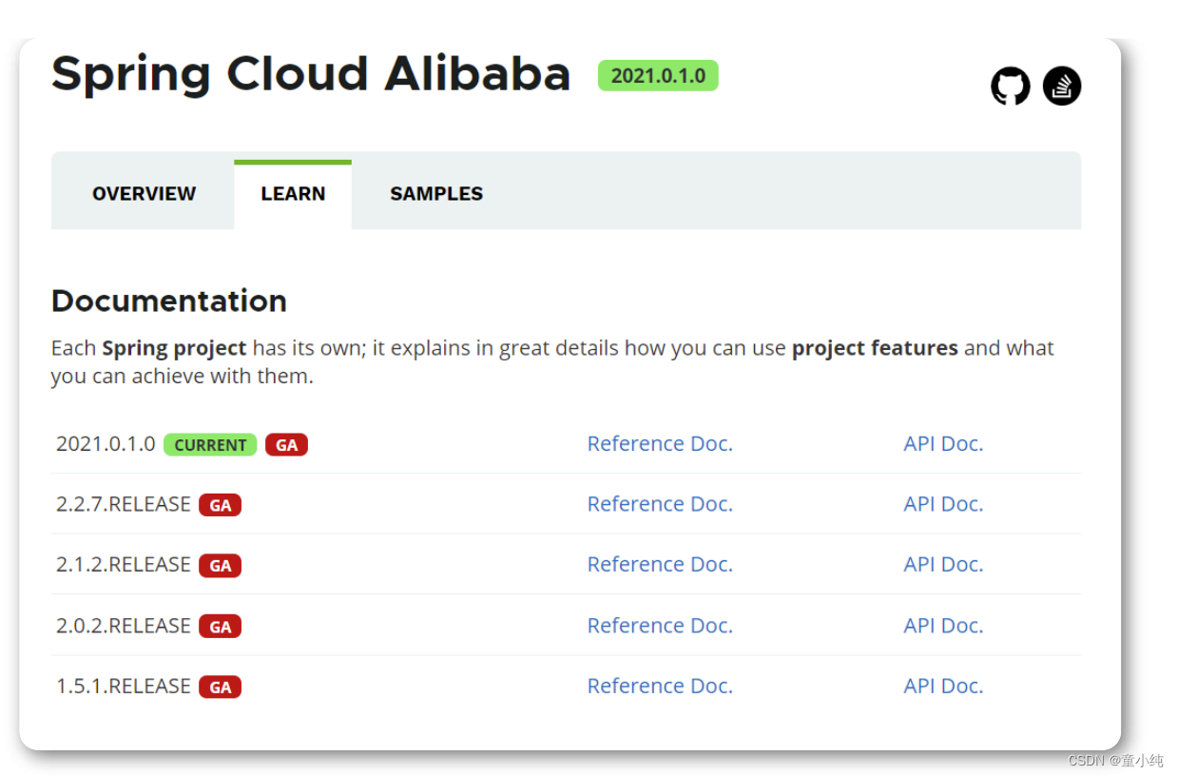This screenshot has width=1178, height=776.
Task: Open Reference Doc. for 2.2.7.RELEASE
Action: pyautogui.click(x=660, y=504)
